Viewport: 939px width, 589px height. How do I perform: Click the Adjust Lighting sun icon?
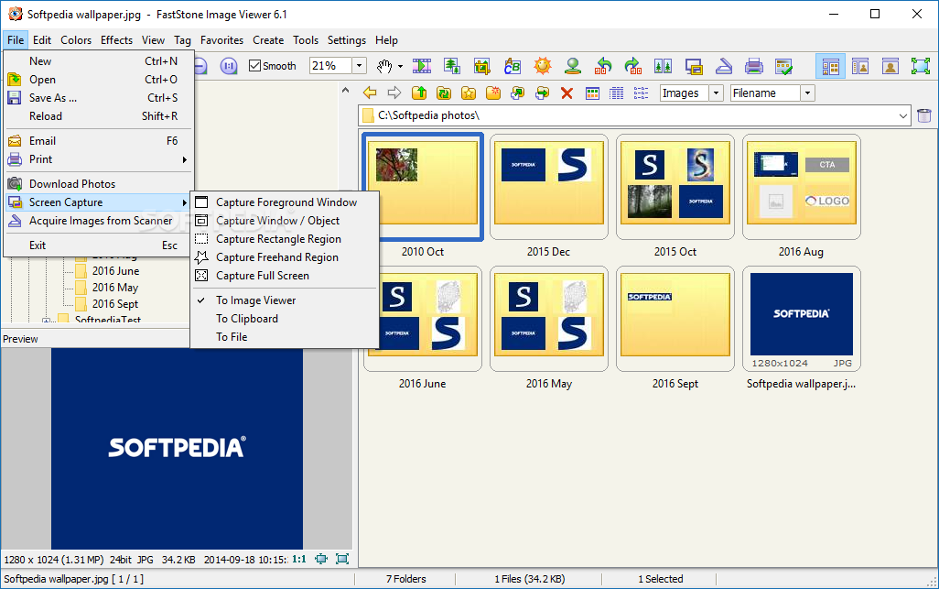pos(543,66)
